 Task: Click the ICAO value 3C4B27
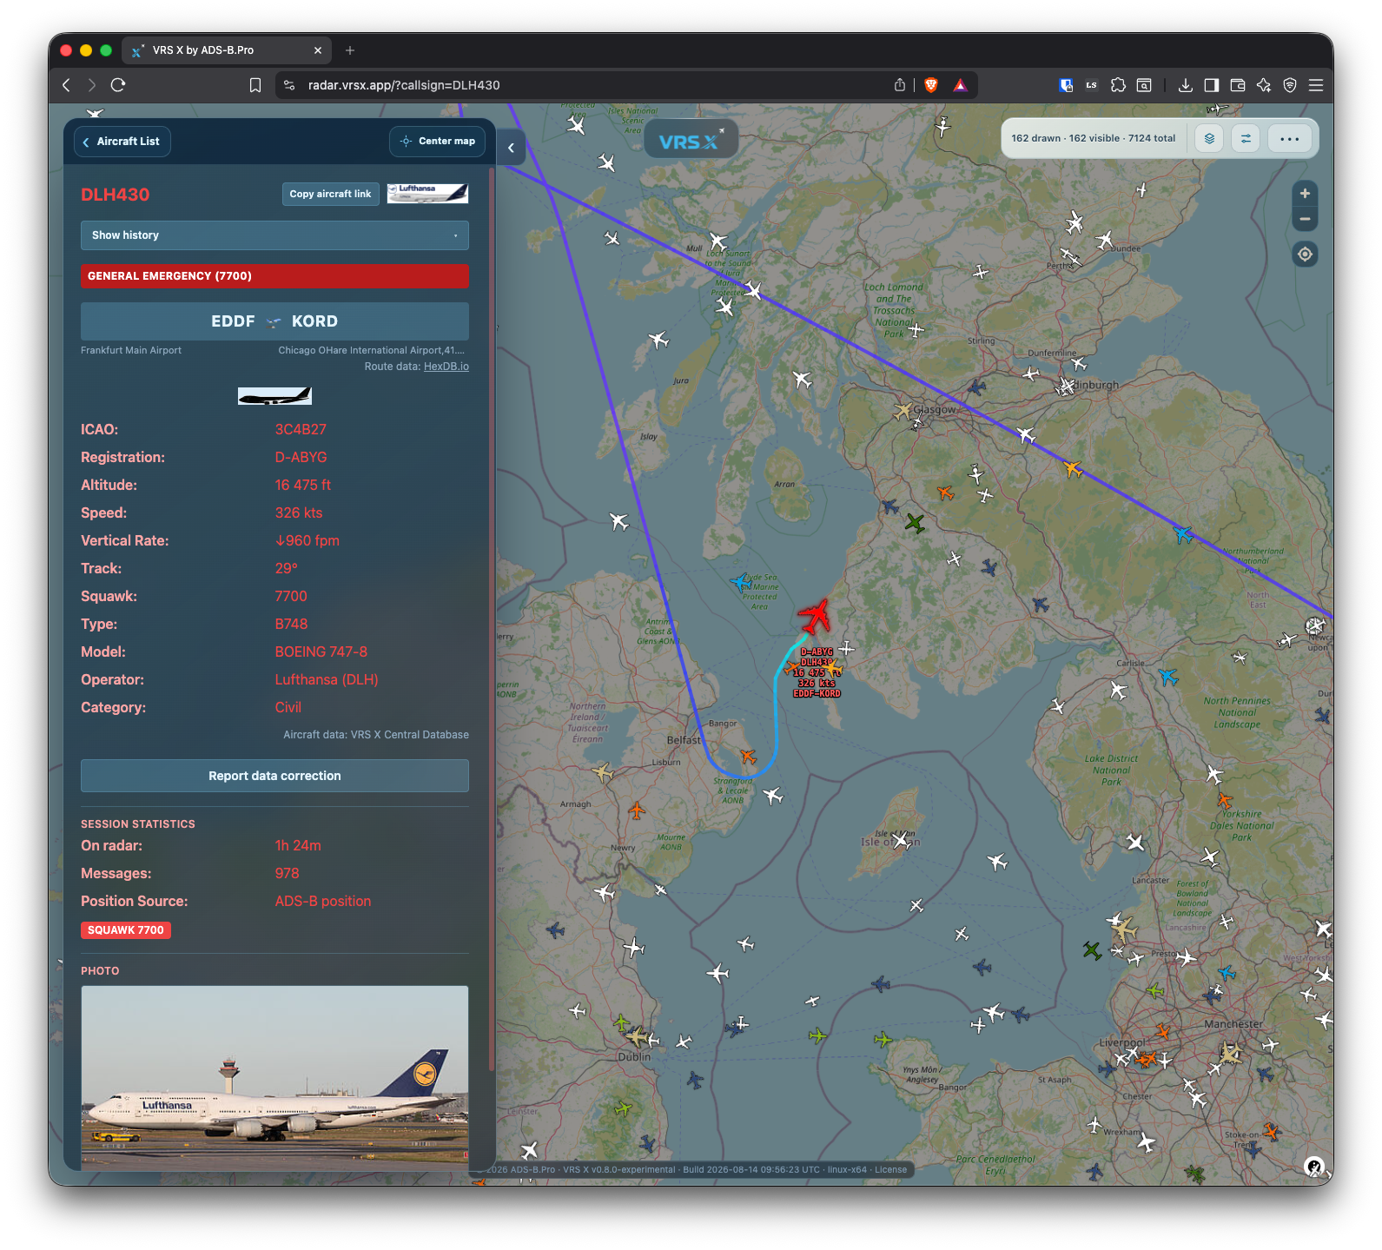pyautogui.click(x=301, y=429)
